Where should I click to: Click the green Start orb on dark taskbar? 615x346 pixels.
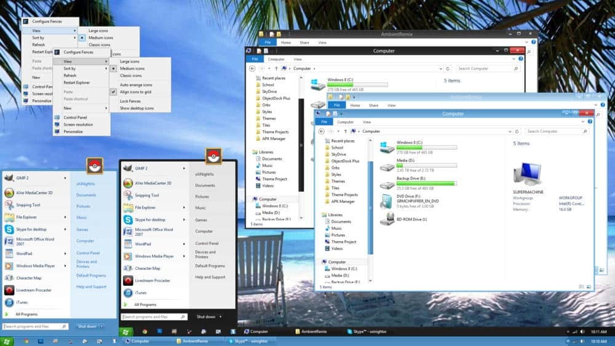[126, 332]
